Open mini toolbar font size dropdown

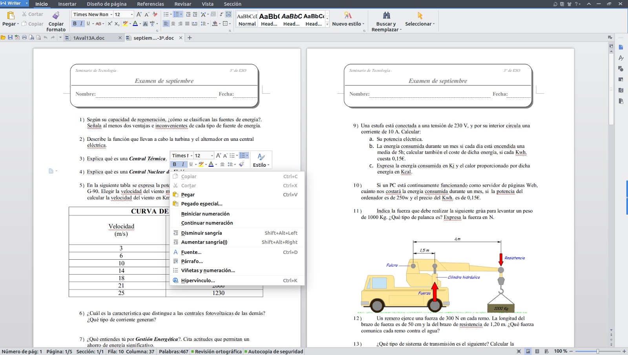212,156
